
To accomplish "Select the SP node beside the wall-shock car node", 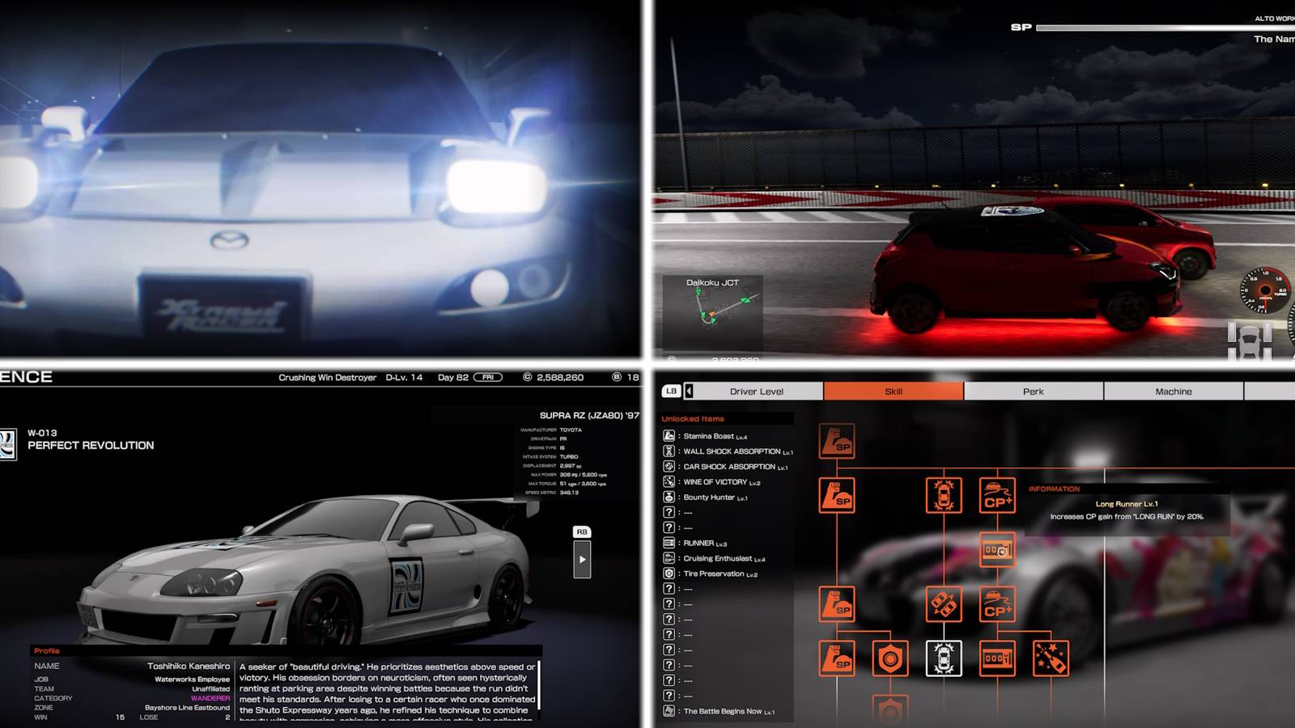I will click(x=837, y=495).
